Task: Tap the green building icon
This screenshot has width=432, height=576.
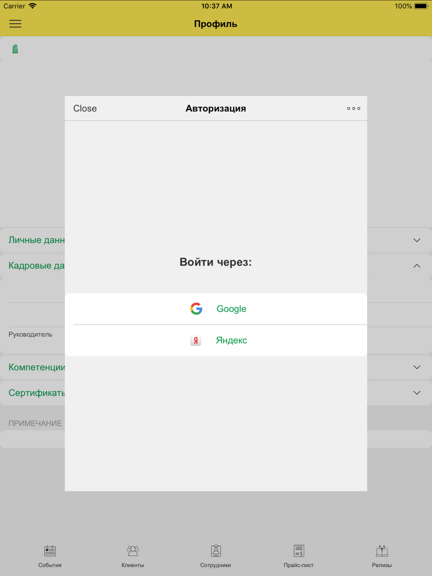Action: coord(15,49)
